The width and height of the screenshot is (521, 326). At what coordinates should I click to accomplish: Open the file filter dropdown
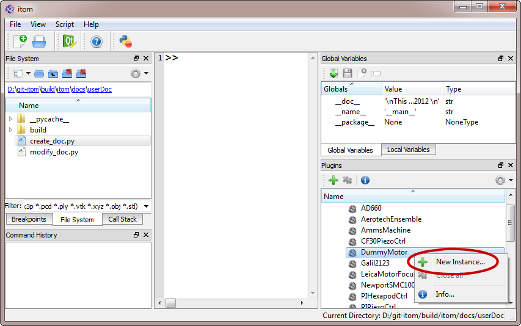[x=146, y=206]
